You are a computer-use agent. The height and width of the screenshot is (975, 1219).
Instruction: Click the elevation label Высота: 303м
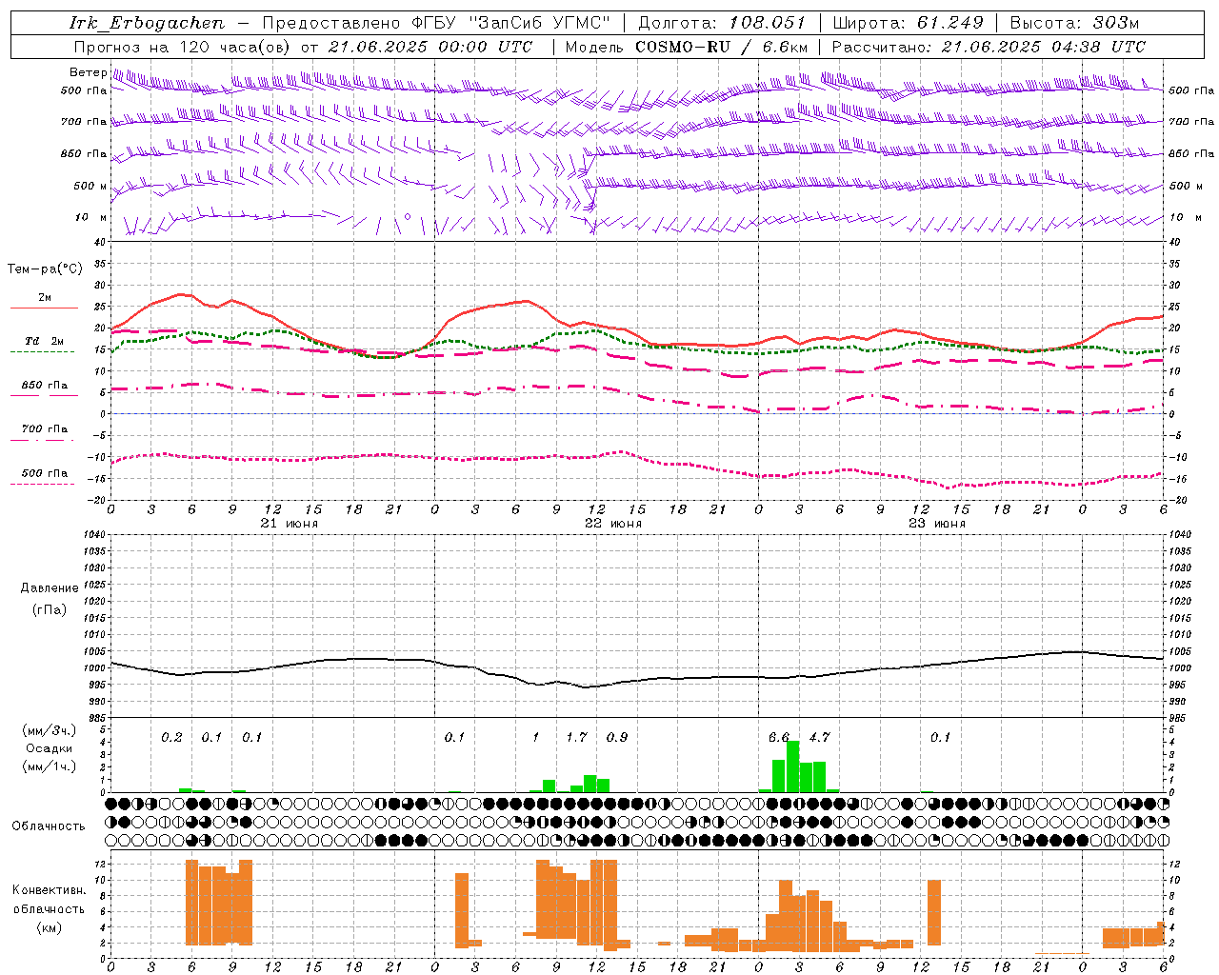click(1074, 23)
